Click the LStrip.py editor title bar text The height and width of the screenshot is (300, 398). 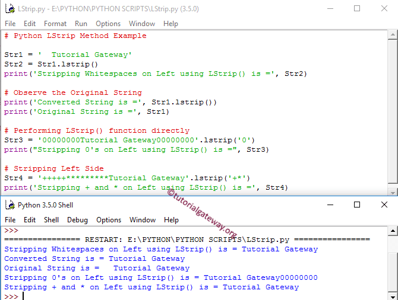click(108, 9)
